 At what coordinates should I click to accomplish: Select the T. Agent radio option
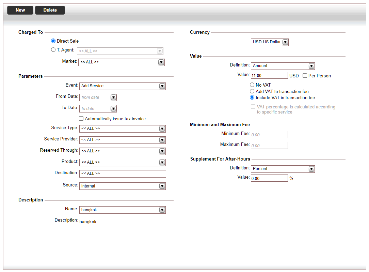pyautogui.click(x=53, y=50)
